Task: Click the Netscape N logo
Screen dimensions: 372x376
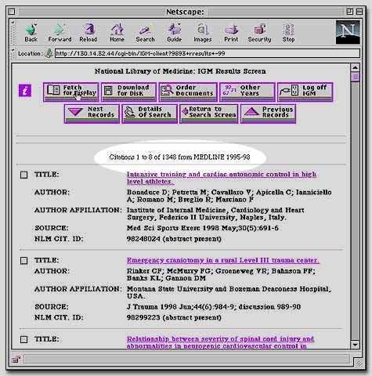Action: pyautogui.click(x=348, y=32)
